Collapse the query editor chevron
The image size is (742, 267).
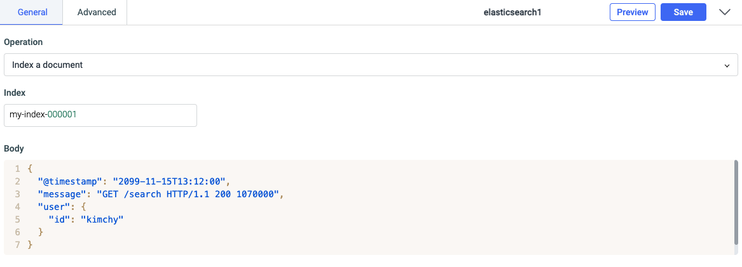[x=724, y=12]
